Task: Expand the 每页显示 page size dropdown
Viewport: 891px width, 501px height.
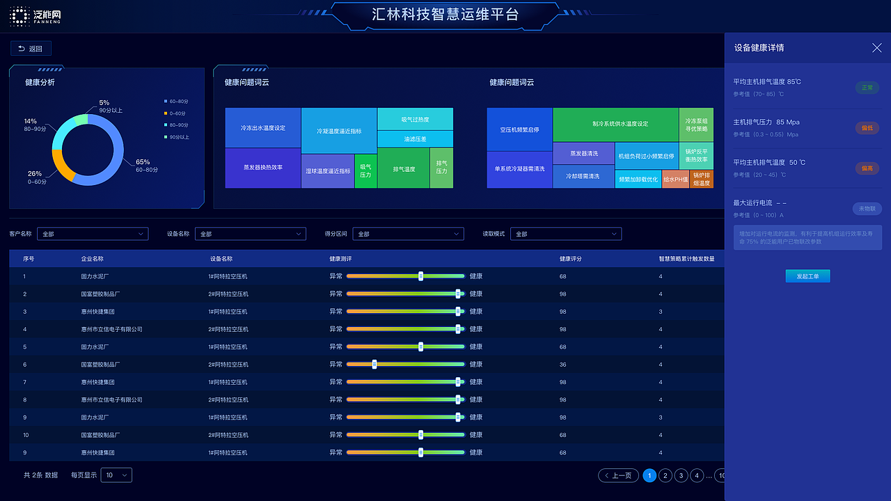Action: point(116,475)
